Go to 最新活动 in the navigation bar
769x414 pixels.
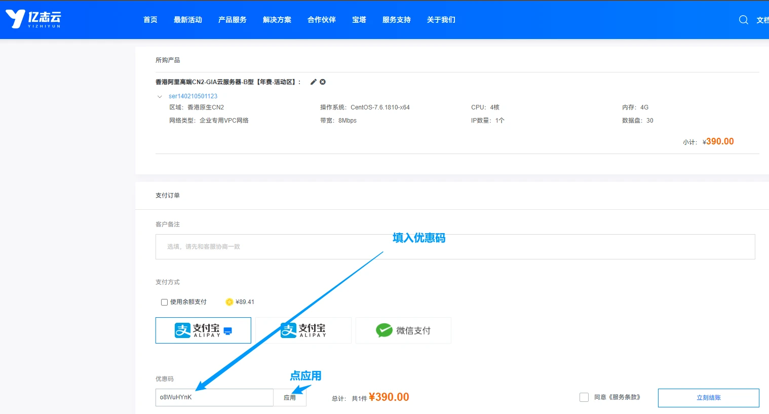(x=187, y=20)
